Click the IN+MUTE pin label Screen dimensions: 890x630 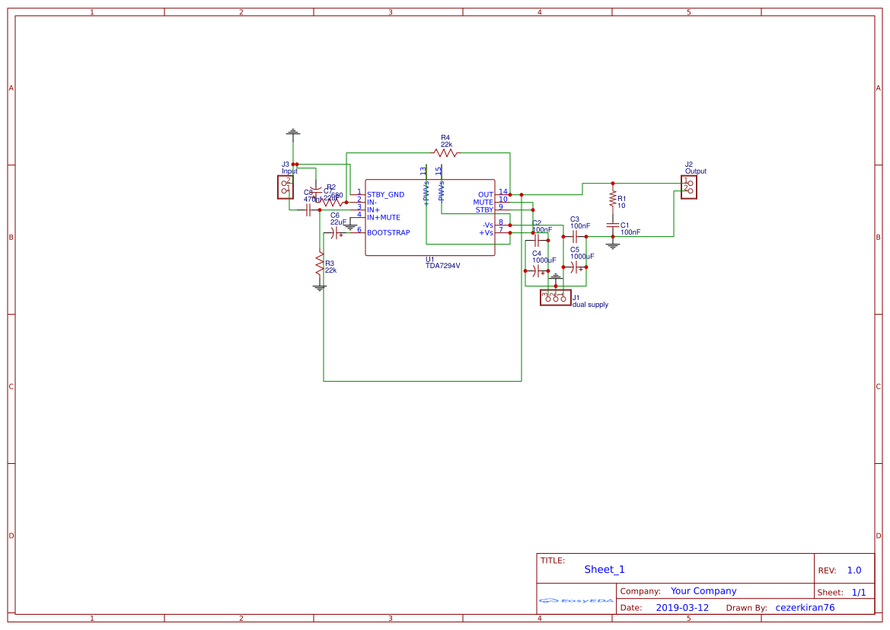pyautogui.click(x=384, y=218)
